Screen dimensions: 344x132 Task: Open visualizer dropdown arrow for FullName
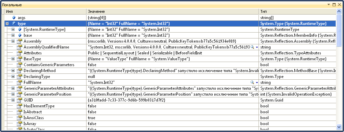(x=257, y=83)
